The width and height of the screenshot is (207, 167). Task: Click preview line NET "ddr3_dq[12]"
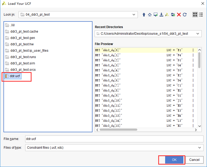coord(108,111)
